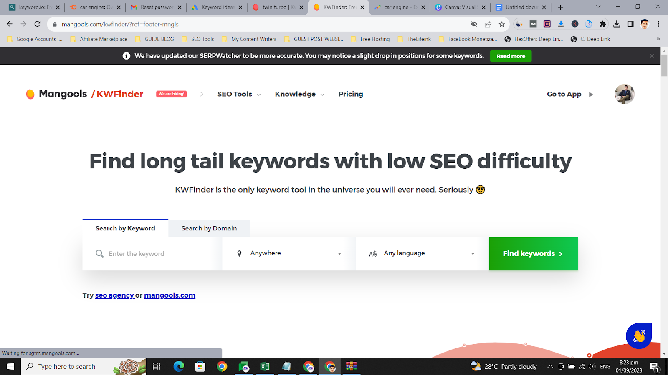Click the Find keywords button
The image size is (668, 375).
click(x=534, y=254)
